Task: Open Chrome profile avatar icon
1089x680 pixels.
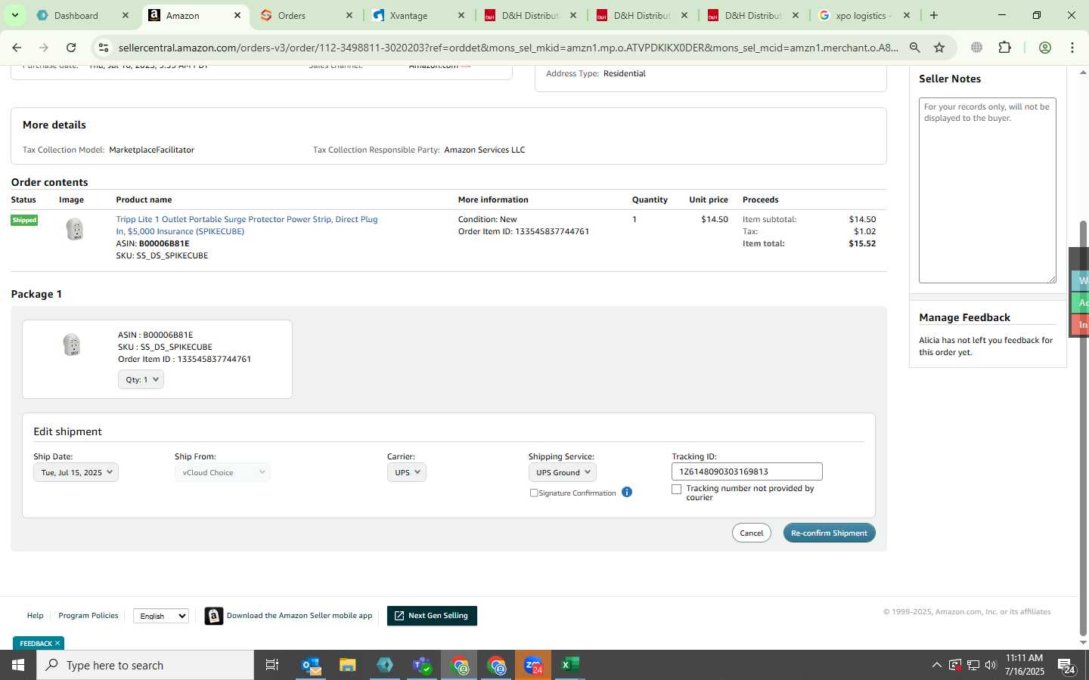Action: (x=1045, y=48)
